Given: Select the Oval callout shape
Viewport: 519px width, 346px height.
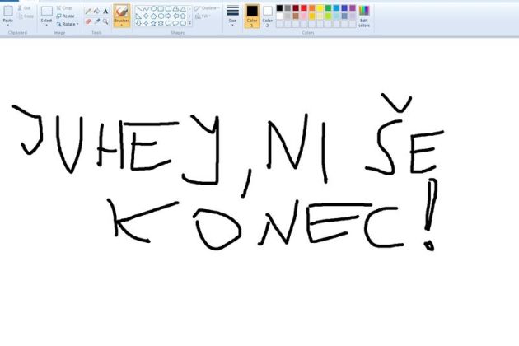Looking at the screenshot, I should coord(175,24).
